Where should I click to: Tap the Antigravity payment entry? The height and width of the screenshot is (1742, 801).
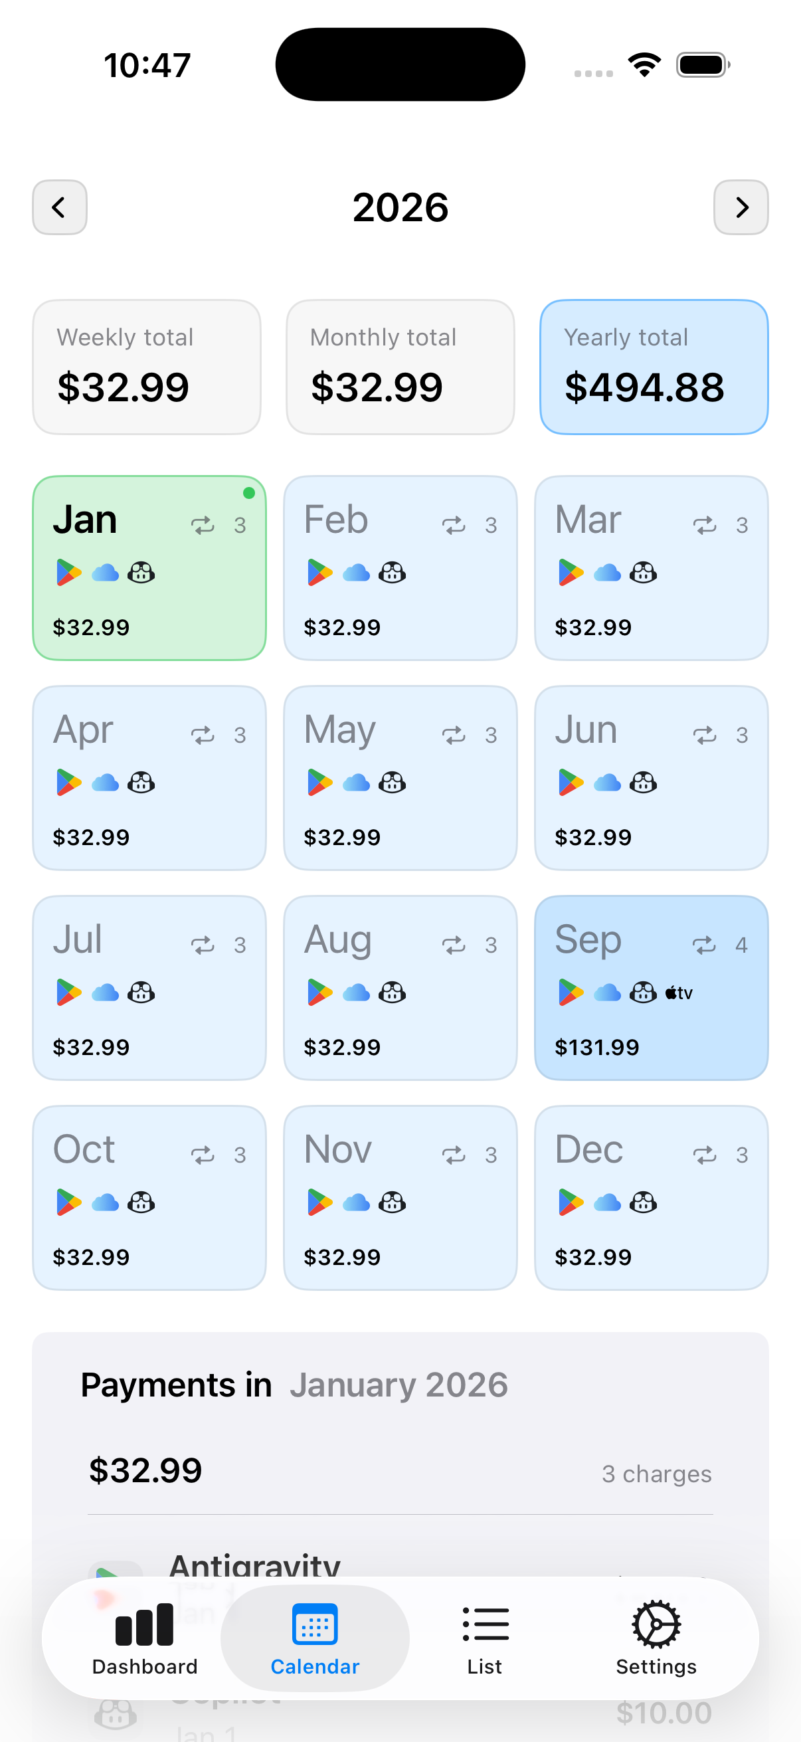click(x=254, y=1563)
